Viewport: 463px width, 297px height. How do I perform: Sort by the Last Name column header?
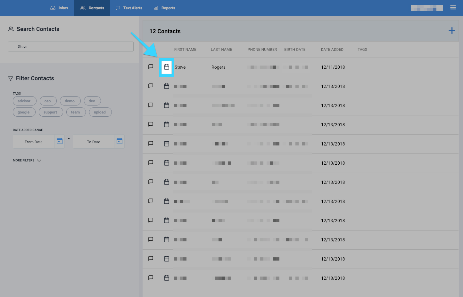click(x=221, y=50)
